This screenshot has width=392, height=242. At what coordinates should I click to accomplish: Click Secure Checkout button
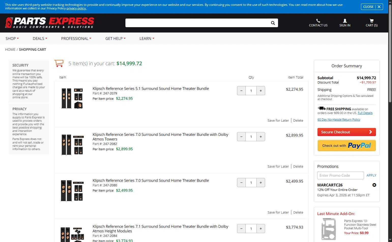(346, 132)
